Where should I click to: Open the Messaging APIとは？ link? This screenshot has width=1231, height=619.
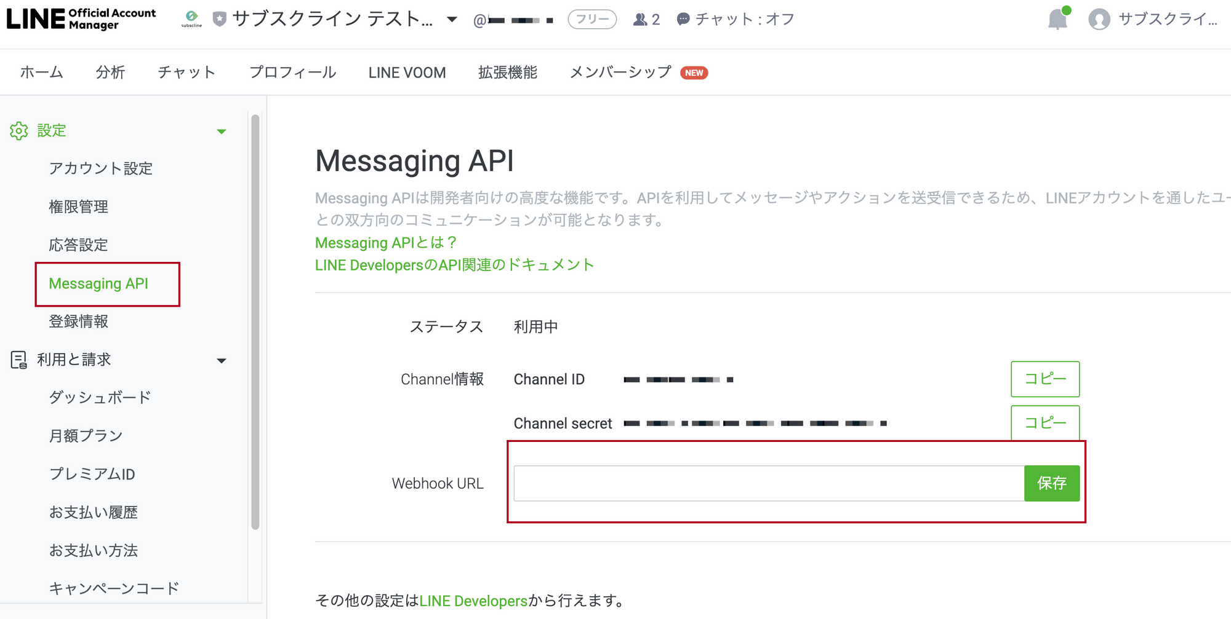tap(387, 243)
